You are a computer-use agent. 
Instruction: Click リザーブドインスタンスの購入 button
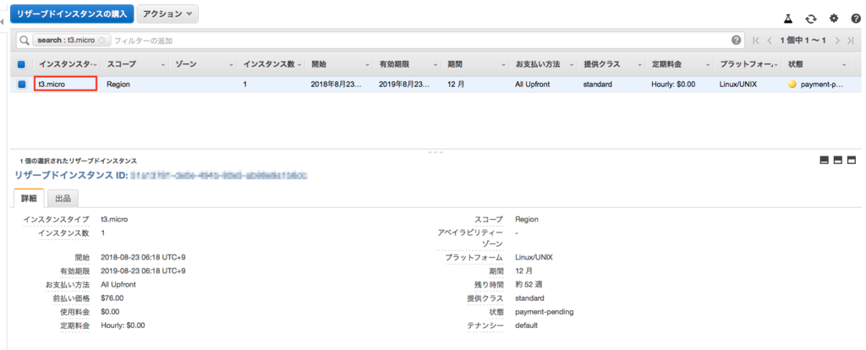pyautogui.click(x=72, y=14)
